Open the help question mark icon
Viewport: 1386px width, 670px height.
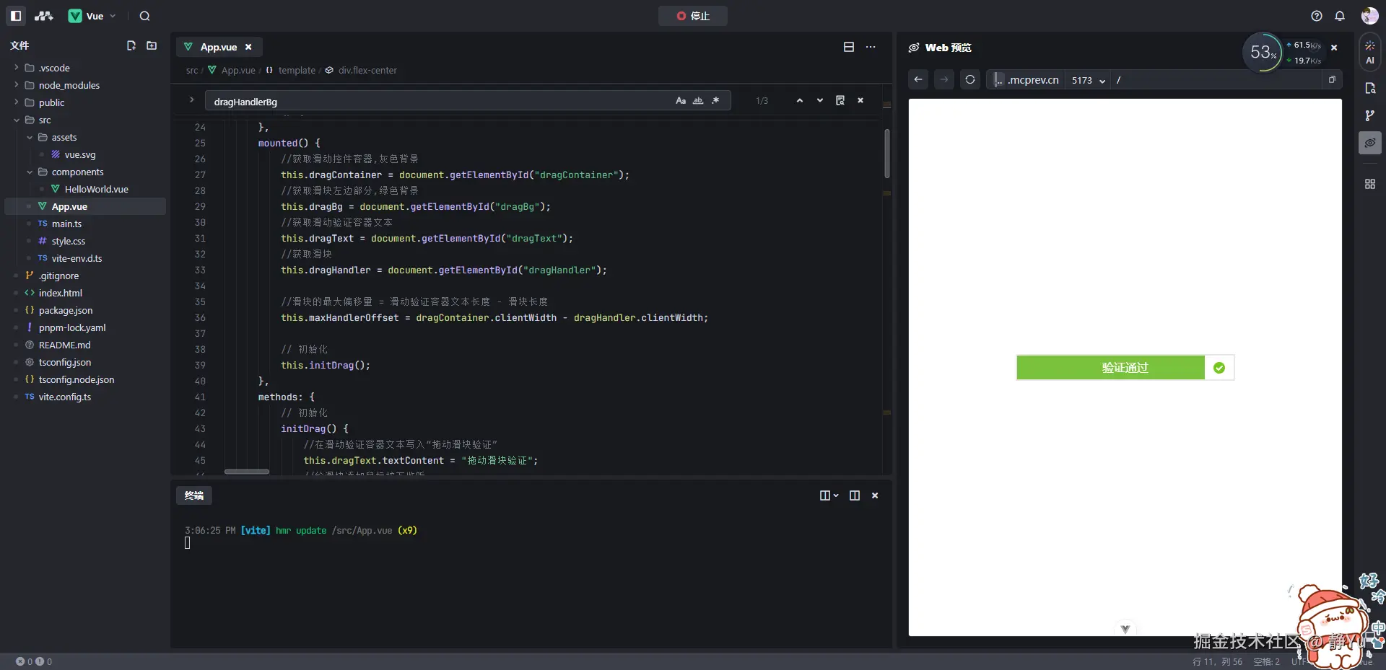click(1317, 16)
